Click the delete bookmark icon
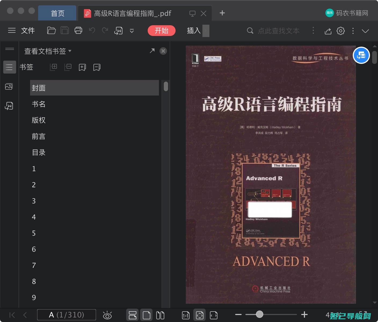The image size is (378, 322). (97, 67)
